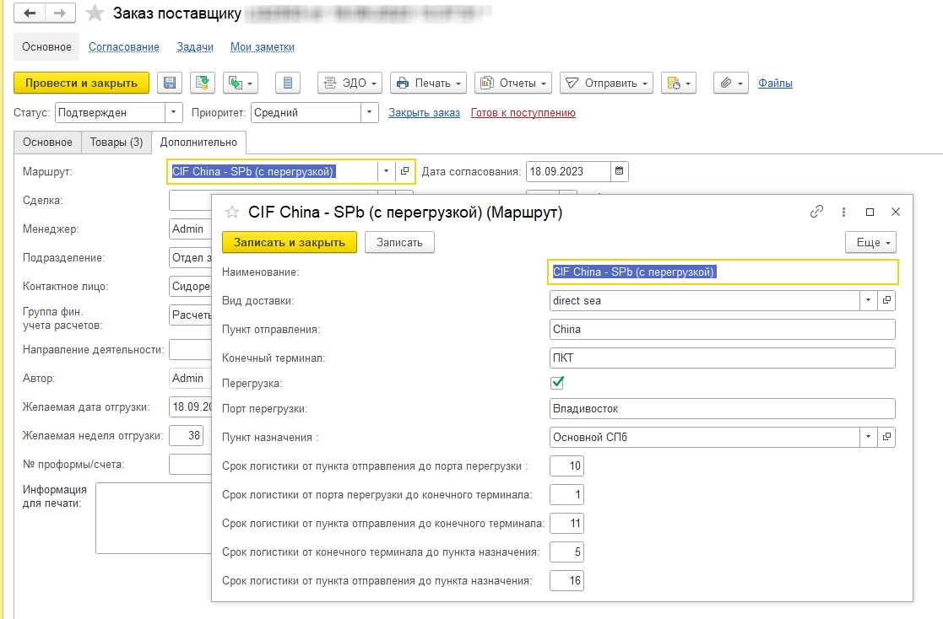
Task: Copy link icon in the route dialog
Action: point(816,212)
